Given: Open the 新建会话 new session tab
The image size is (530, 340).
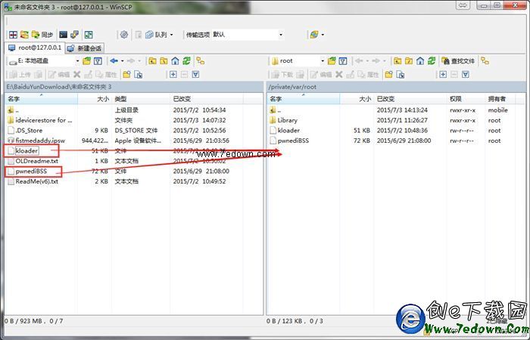Looking at the screenshot, I should tap(85, 48).
